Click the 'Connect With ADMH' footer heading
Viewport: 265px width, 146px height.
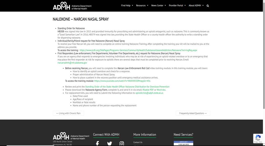click(106, 135)
